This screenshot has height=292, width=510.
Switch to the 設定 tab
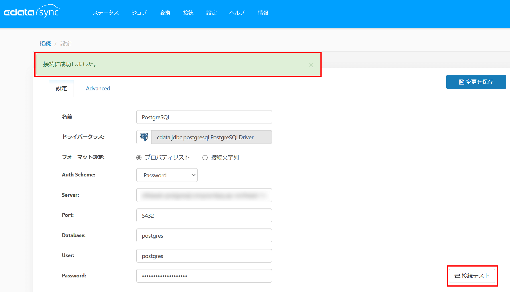pyautogui.click(x=62, y=88)
